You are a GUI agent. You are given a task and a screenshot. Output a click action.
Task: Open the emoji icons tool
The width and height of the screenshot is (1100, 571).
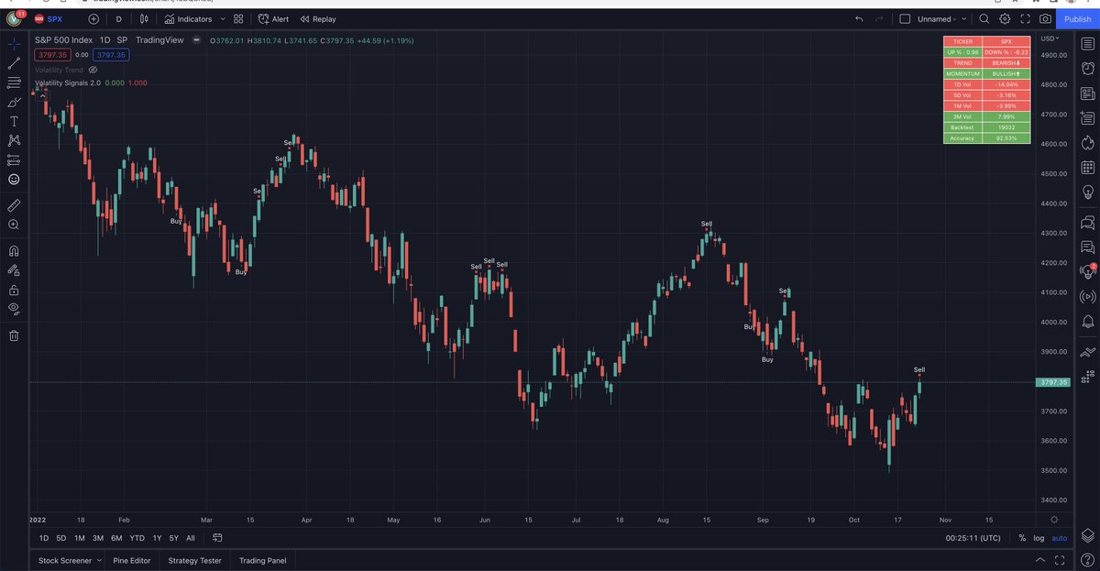pyautogui.click(x=14, y=179)
